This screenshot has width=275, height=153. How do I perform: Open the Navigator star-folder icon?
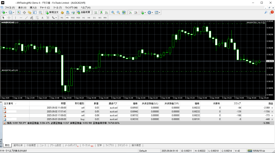(x=30, y=12)
